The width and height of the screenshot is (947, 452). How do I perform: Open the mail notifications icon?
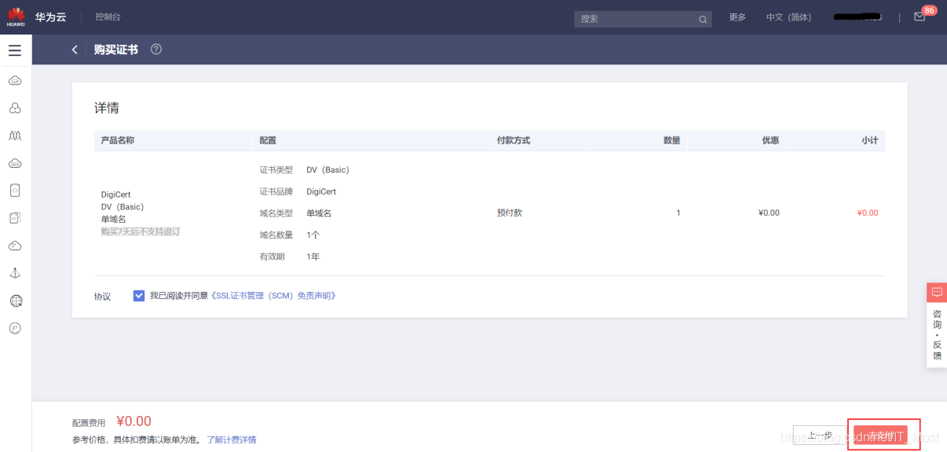920,17
